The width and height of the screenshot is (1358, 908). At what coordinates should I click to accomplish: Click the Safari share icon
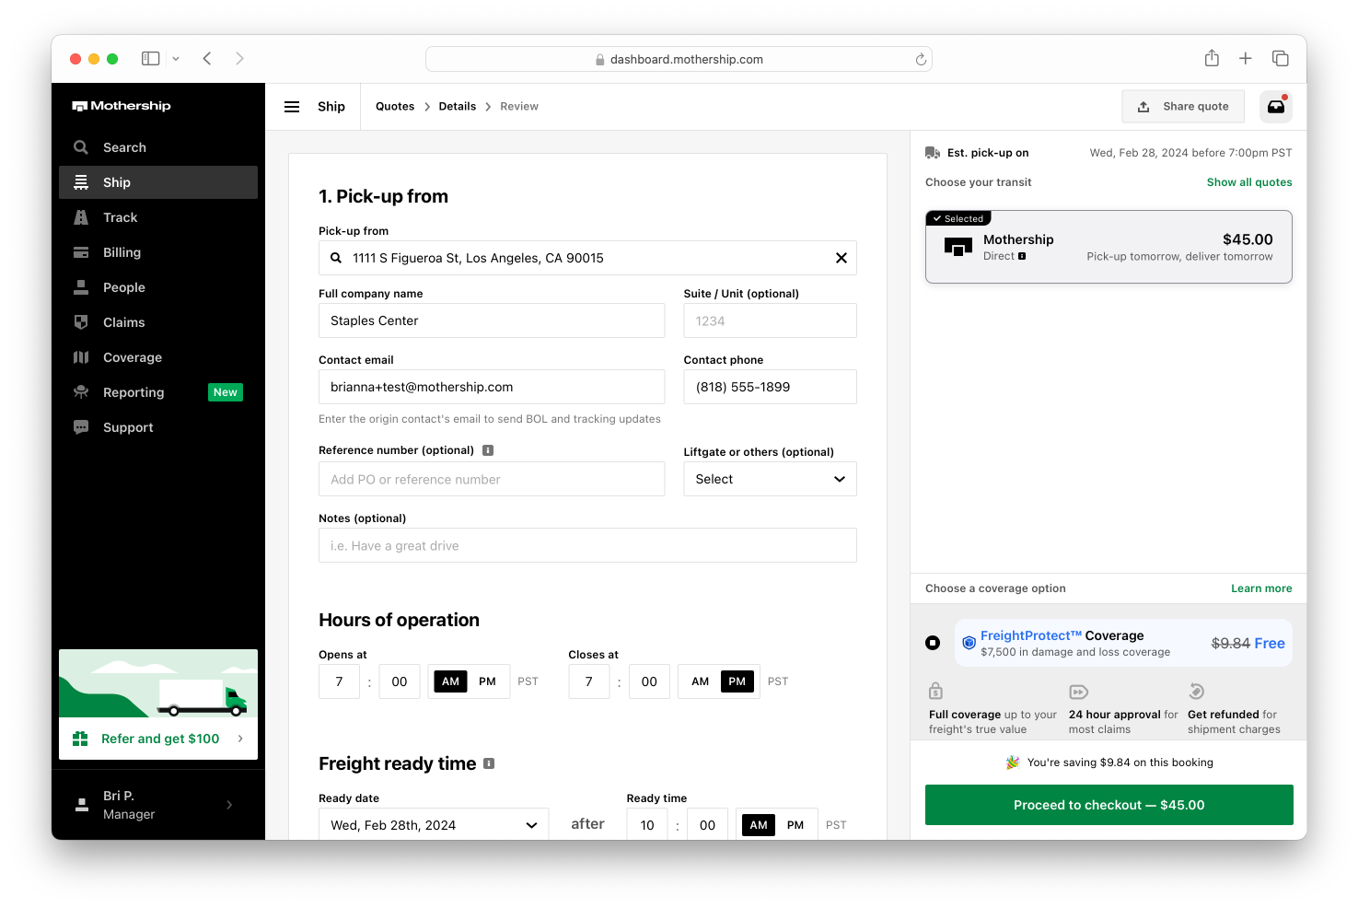coord(1212,58)
